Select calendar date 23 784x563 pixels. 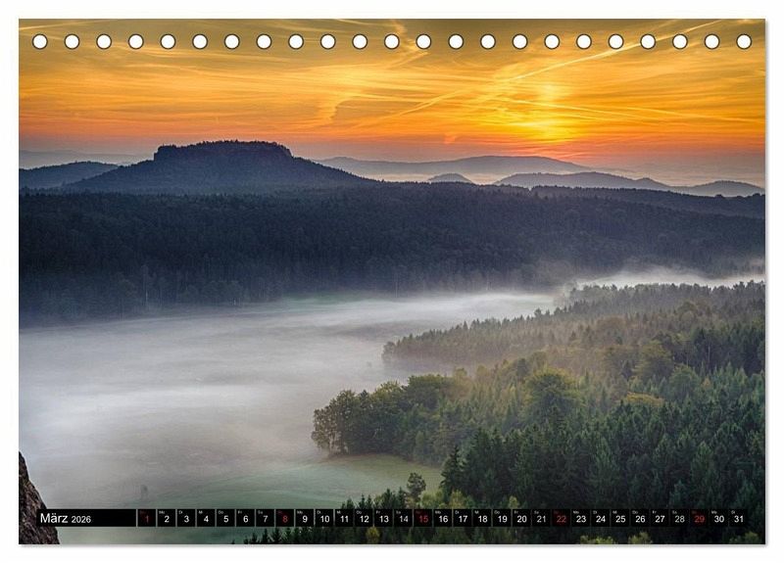[x=581, y=518]
